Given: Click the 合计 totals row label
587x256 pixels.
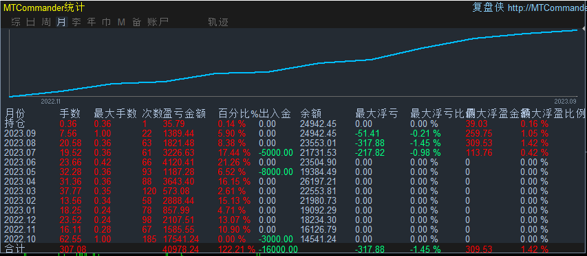Looking at the screenshot, I should click(x=15, y=248).
